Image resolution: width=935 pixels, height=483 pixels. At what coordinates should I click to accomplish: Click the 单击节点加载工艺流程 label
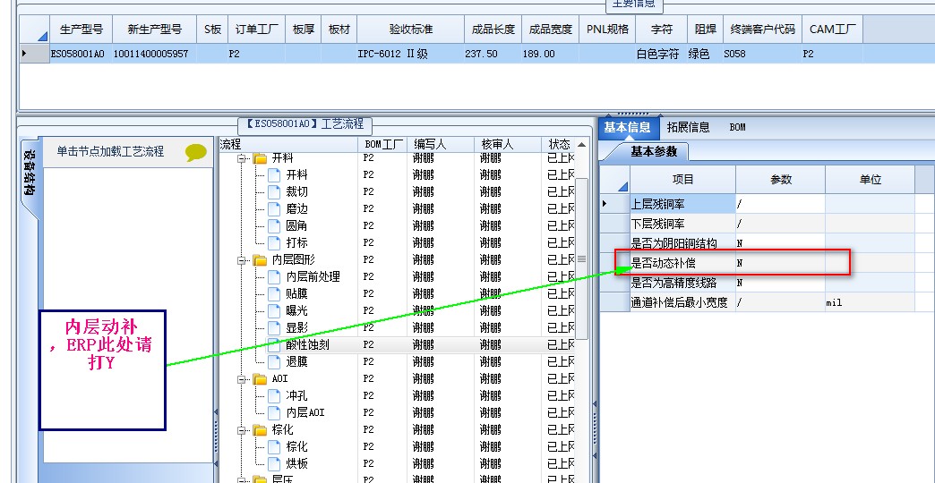tap(110, 151)
